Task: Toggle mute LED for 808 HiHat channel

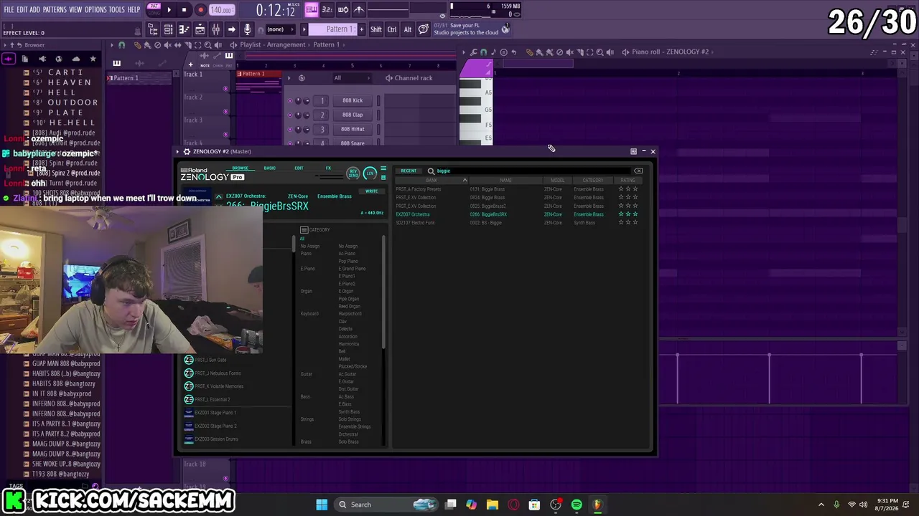Action: point(290,129)
